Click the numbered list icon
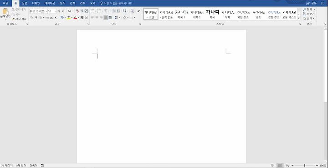328x168 pixels. tap(99, 11)
